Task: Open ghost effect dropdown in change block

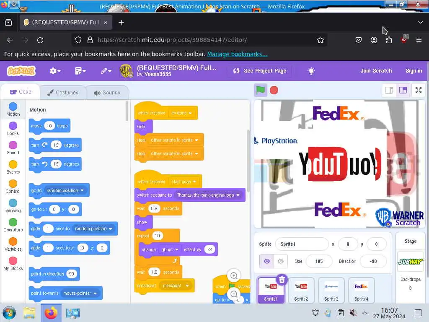Action: click(170, 249)
